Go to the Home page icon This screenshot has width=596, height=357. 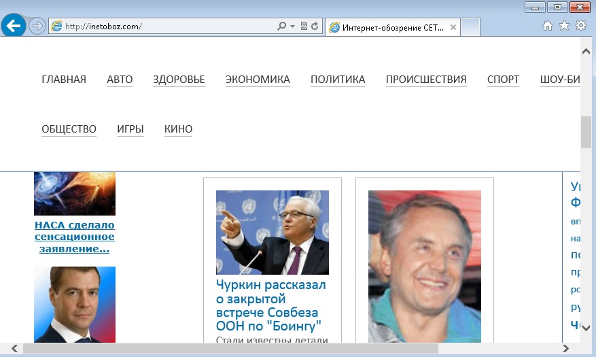click(x=548, y=26)
